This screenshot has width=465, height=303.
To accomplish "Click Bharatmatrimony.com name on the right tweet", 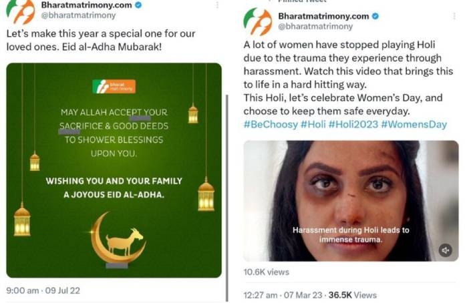I will click(x=323, y=15).
